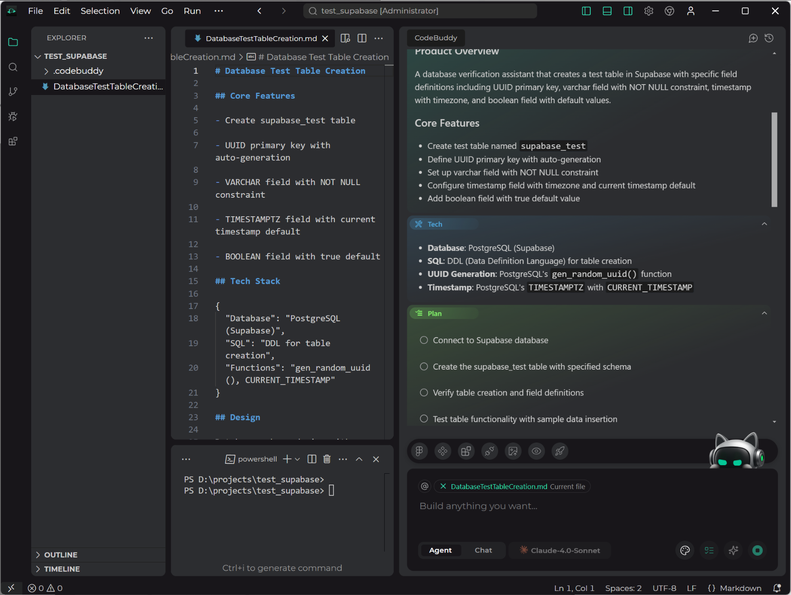The image size is (791, 595).
Task: Select the Connect to Supabase database radio
Action: [424, 340]
